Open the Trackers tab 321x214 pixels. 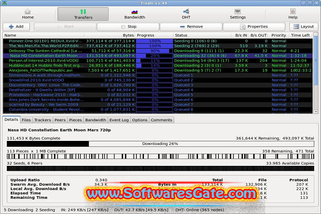43,120
